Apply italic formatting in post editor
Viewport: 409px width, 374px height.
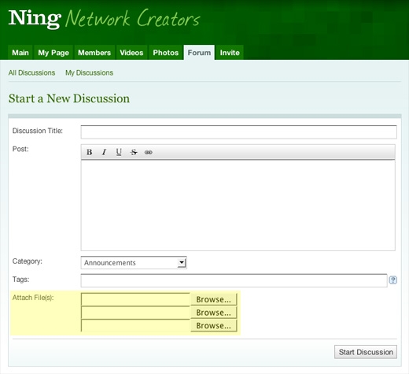[x=104, y=152]
